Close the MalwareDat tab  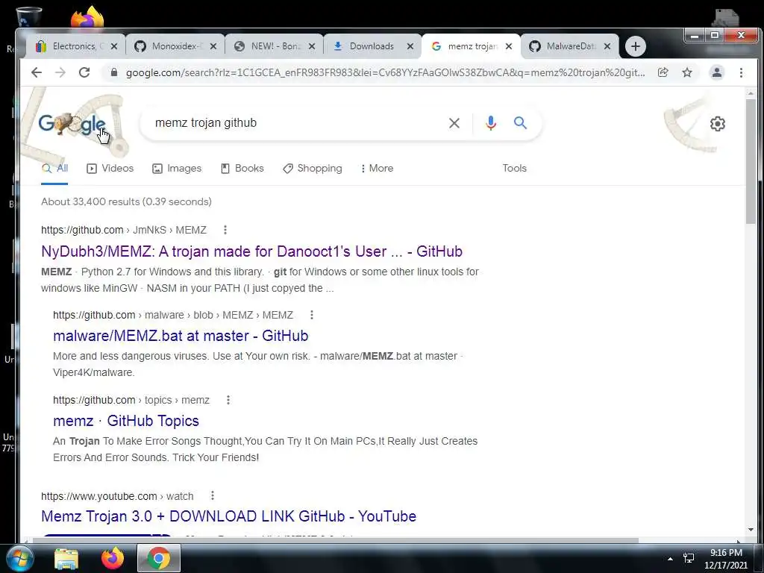(x=607, y=46)
